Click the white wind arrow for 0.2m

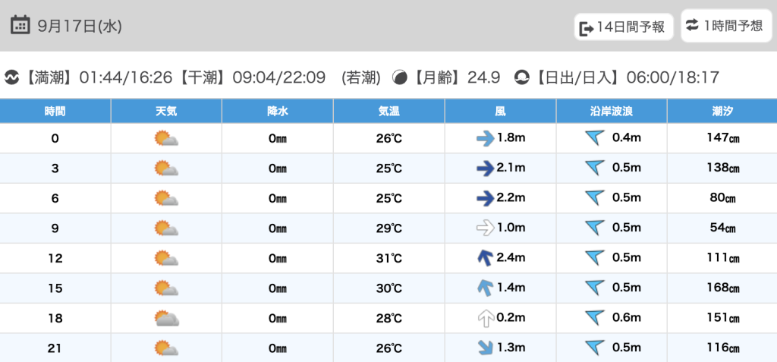[x=483, y=318]
